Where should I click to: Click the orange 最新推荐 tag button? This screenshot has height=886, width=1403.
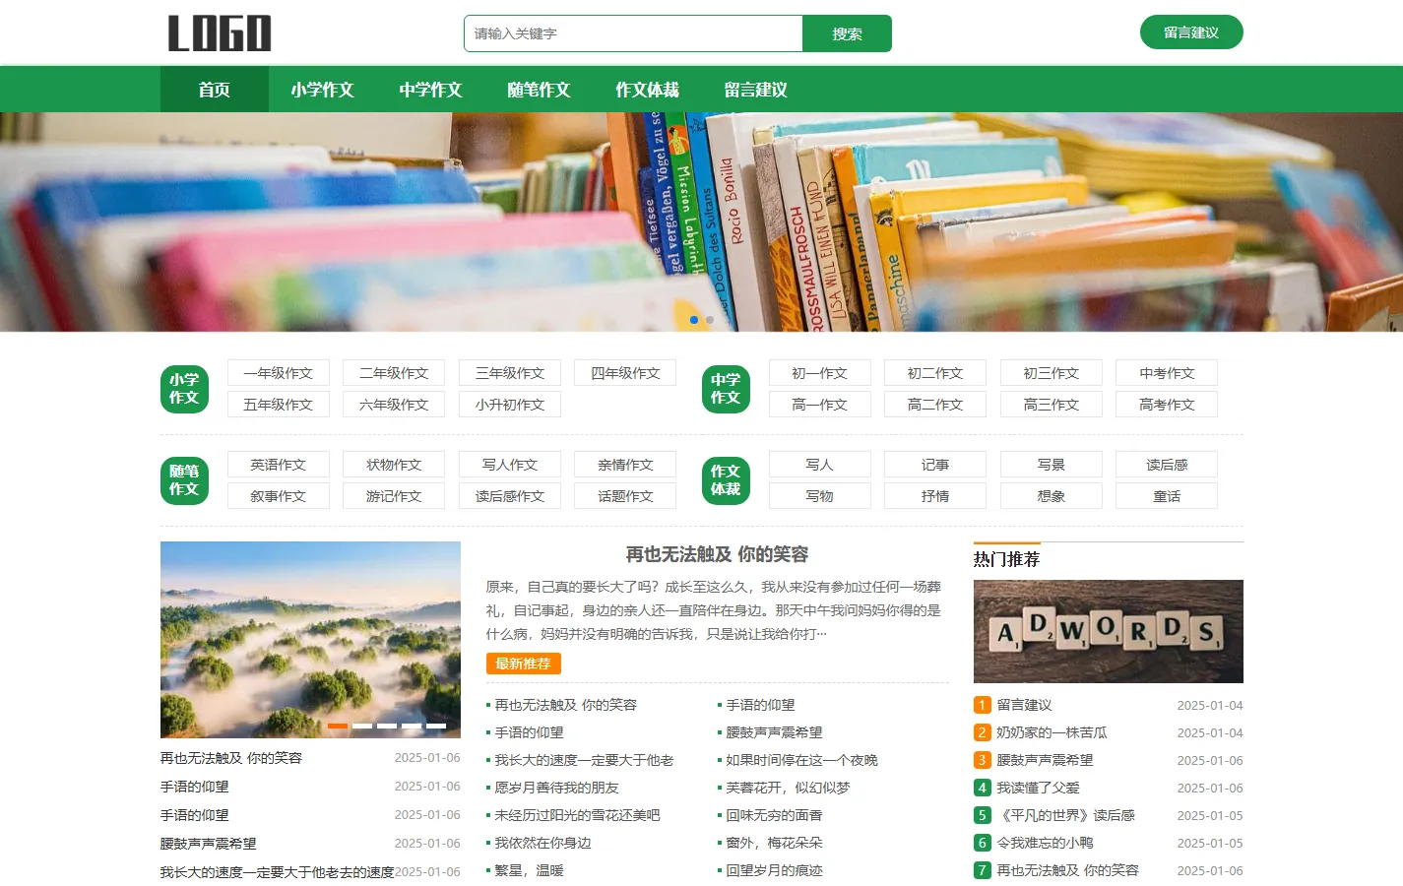pos(524,664)
